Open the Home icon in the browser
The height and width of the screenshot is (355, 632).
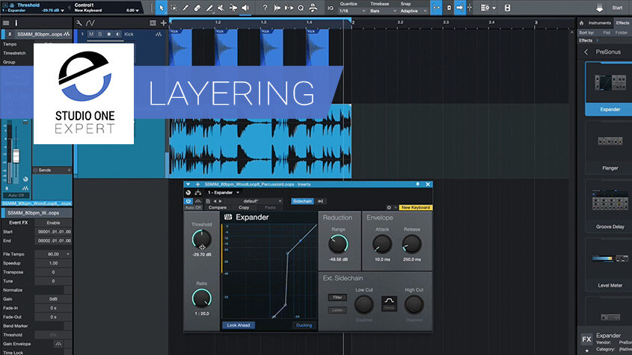(x=582, y=23)
